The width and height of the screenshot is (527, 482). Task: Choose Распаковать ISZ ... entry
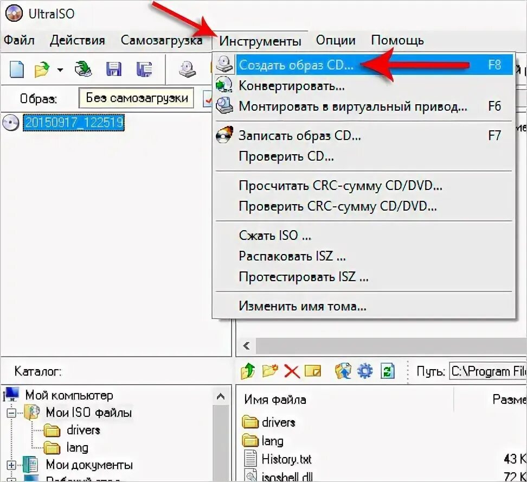point(364,256)
